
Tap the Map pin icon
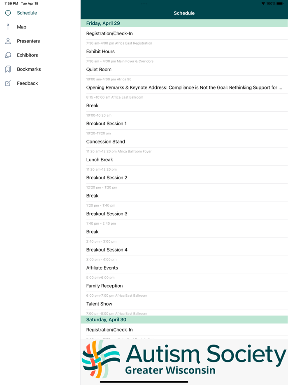point(8,27)
